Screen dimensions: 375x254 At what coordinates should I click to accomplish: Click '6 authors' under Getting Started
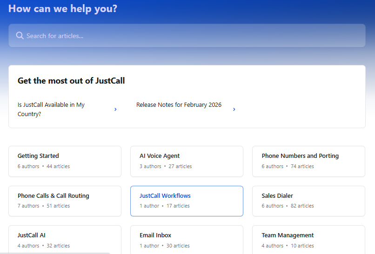28,166
